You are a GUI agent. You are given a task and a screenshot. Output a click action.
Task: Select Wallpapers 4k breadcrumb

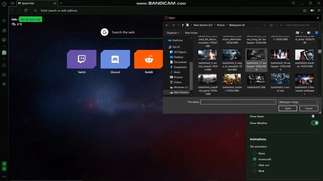click(237, 25)
